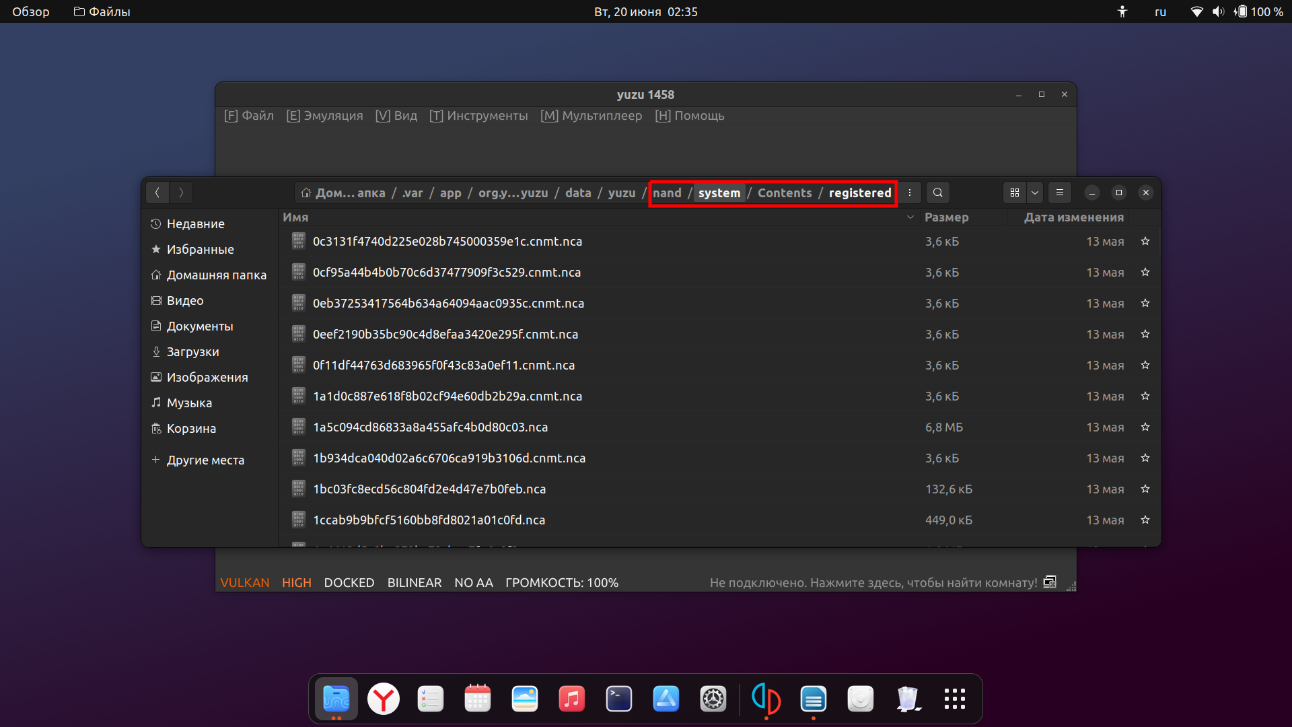Viewport: 1292px width, 727px height.
Task: Select the Инструменты menu item
Action: point(487,115)
